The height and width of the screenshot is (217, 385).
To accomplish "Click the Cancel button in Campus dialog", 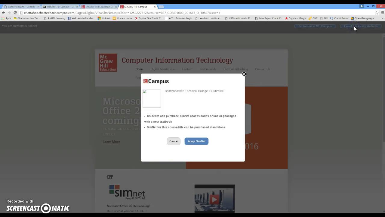I will click(174, 141).
